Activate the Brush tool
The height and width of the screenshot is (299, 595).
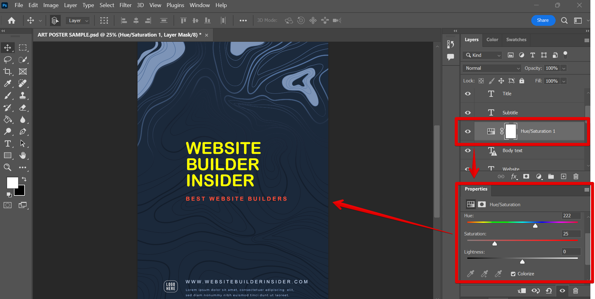point(8,95)
